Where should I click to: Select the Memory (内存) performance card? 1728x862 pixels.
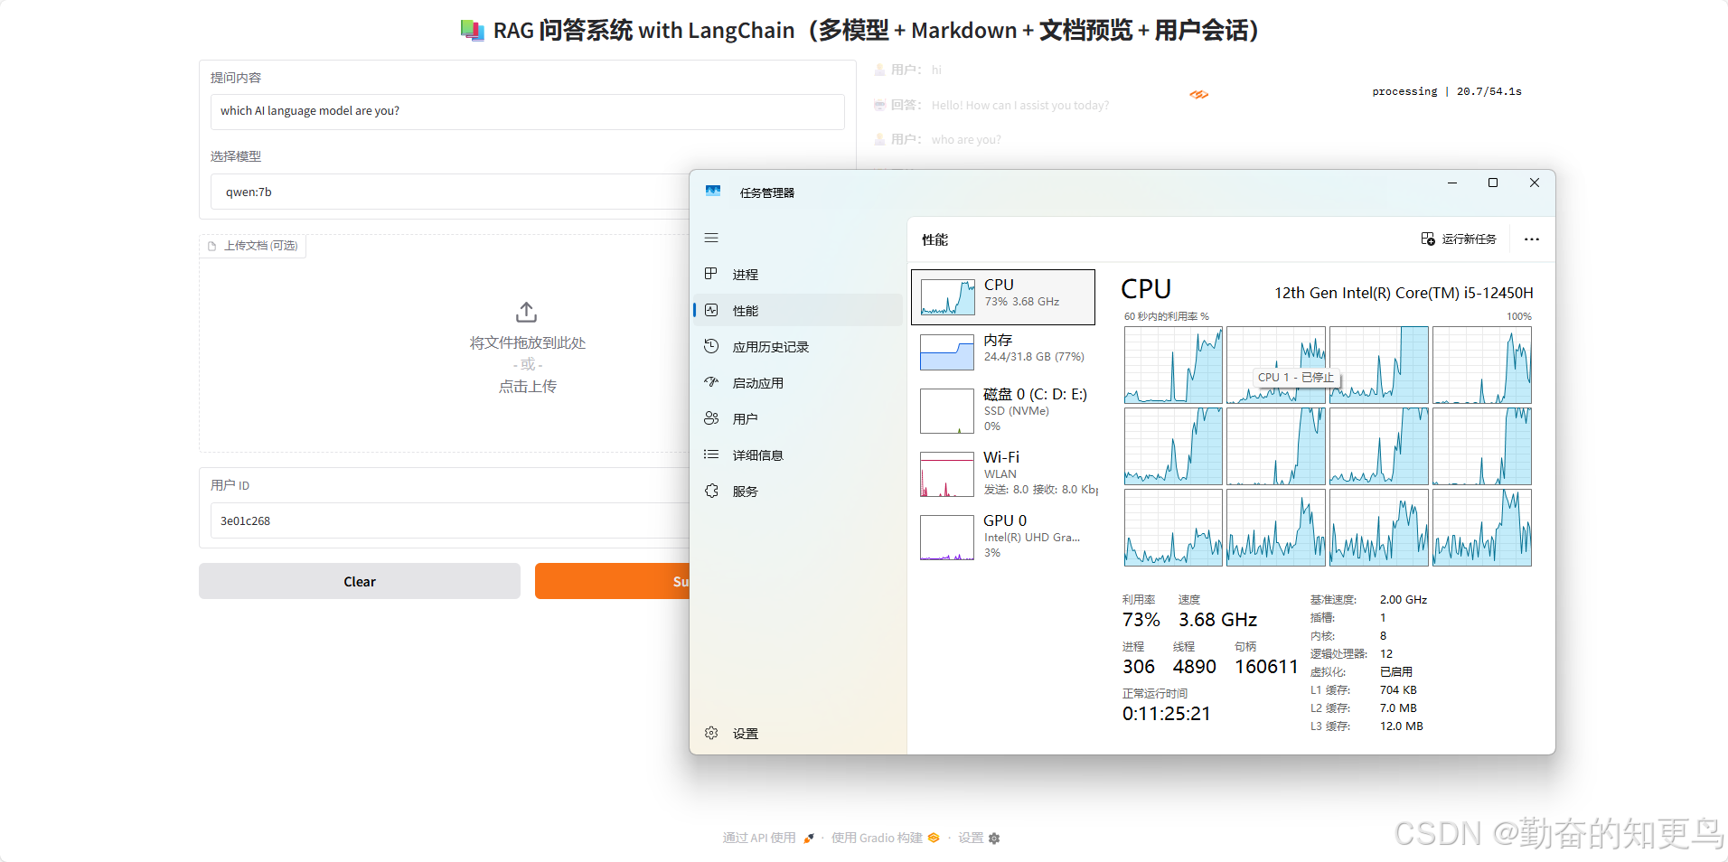(x=1003, y=351)
